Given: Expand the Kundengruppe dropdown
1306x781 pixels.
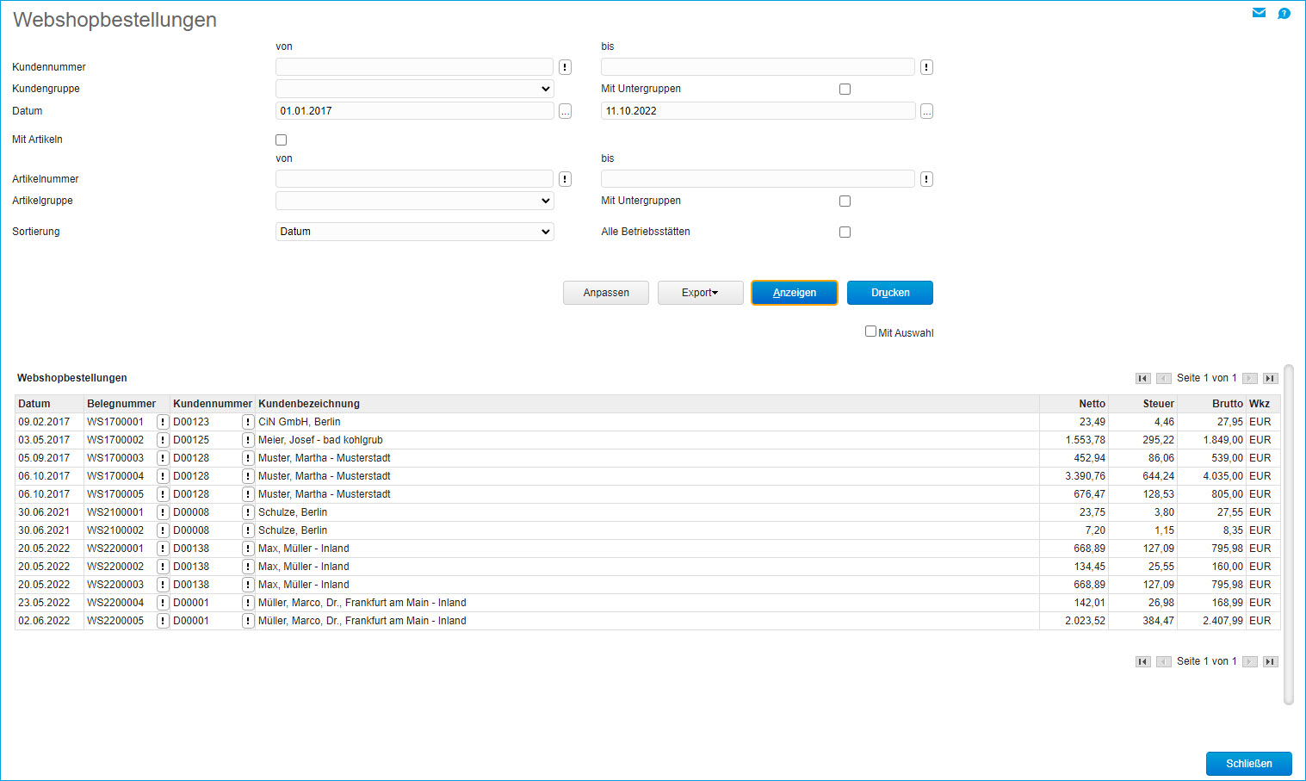Looking at the screenshot, I should point(414,89).
